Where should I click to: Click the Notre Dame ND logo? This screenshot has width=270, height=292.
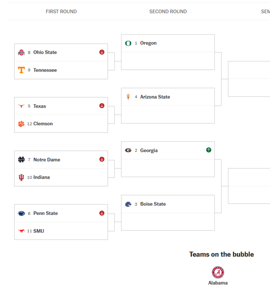coord(21,160)
